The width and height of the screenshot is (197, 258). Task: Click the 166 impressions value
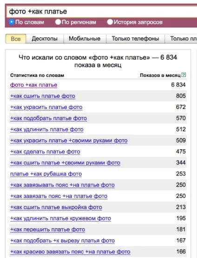click(181, 251)
